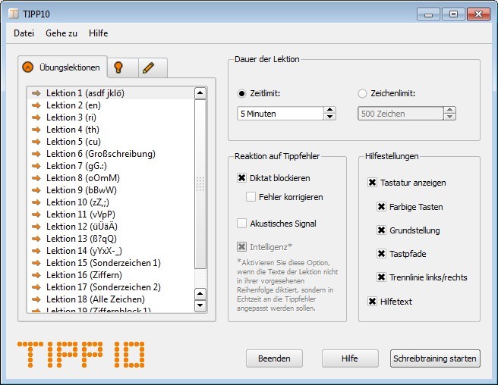The image size is (498, 385).
Task: Click arrow icon beside Lektion 6
Action: 36,154
